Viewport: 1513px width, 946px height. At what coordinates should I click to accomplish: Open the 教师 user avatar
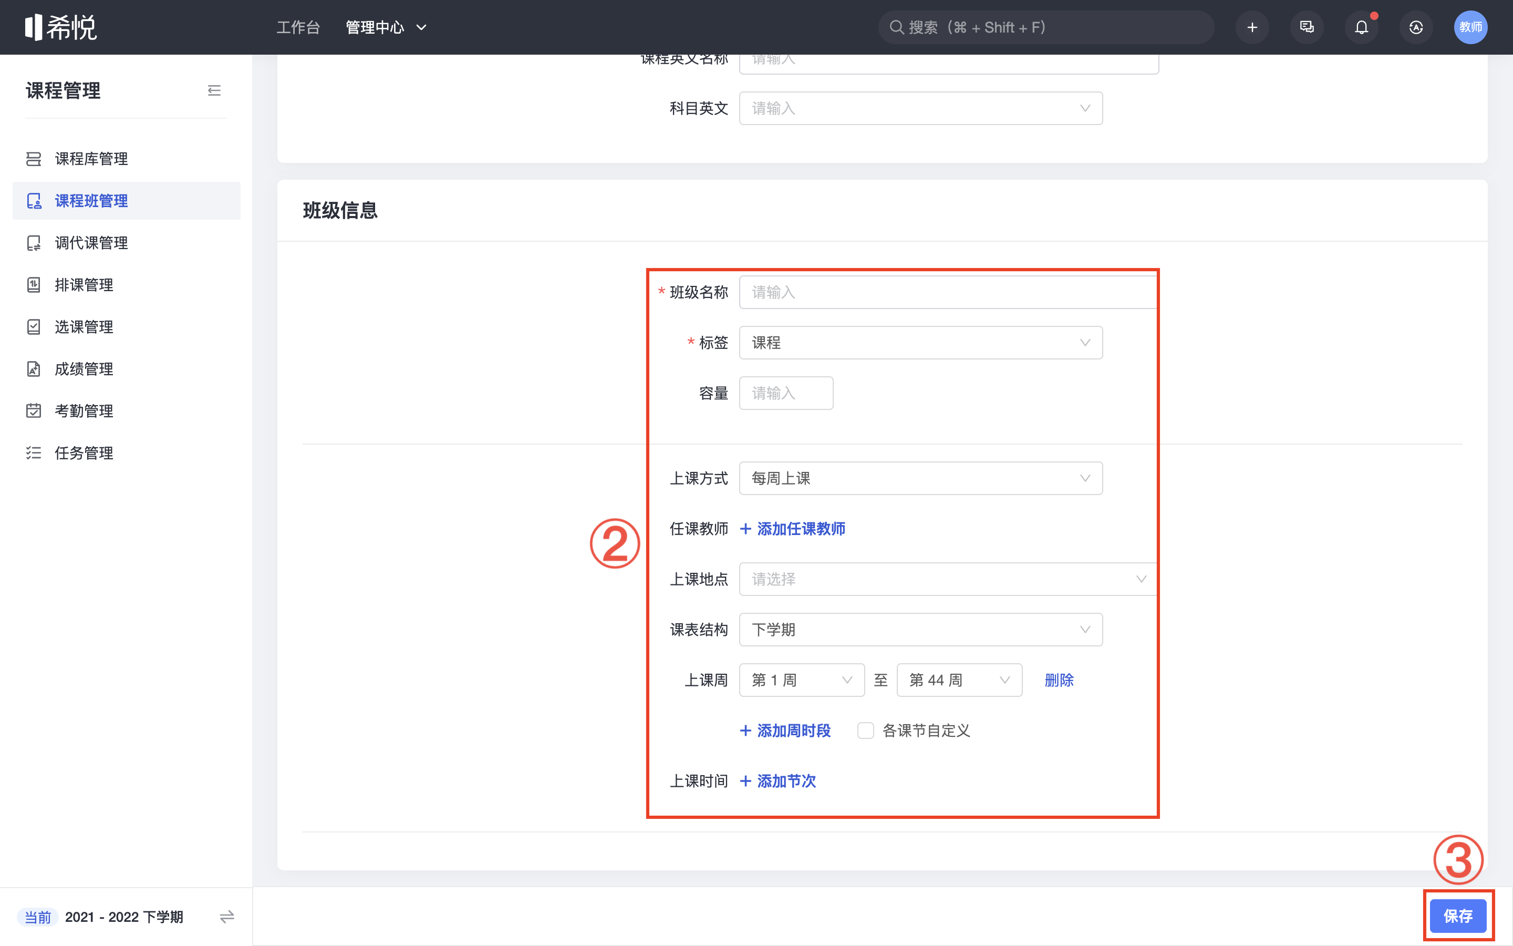point(1470,27)
